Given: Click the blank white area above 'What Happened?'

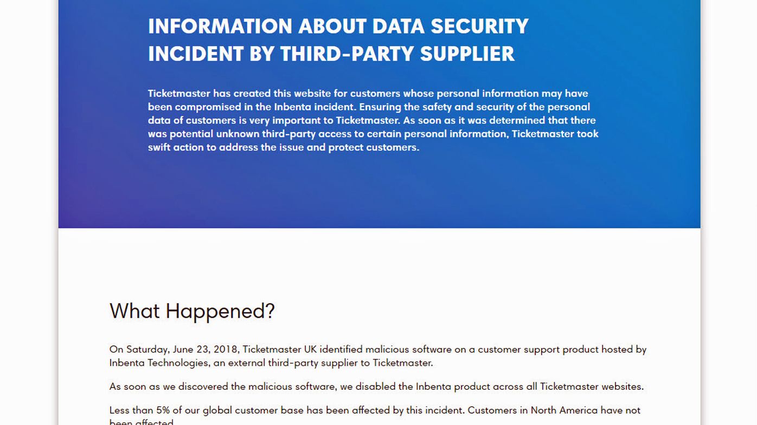Looking at the screenshot, I should 380,263.
